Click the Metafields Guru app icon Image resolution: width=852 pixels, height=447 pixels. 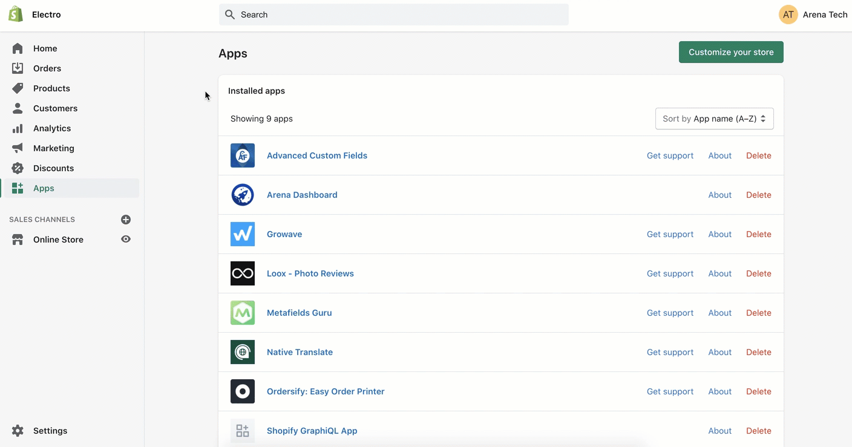pos(243,313)
